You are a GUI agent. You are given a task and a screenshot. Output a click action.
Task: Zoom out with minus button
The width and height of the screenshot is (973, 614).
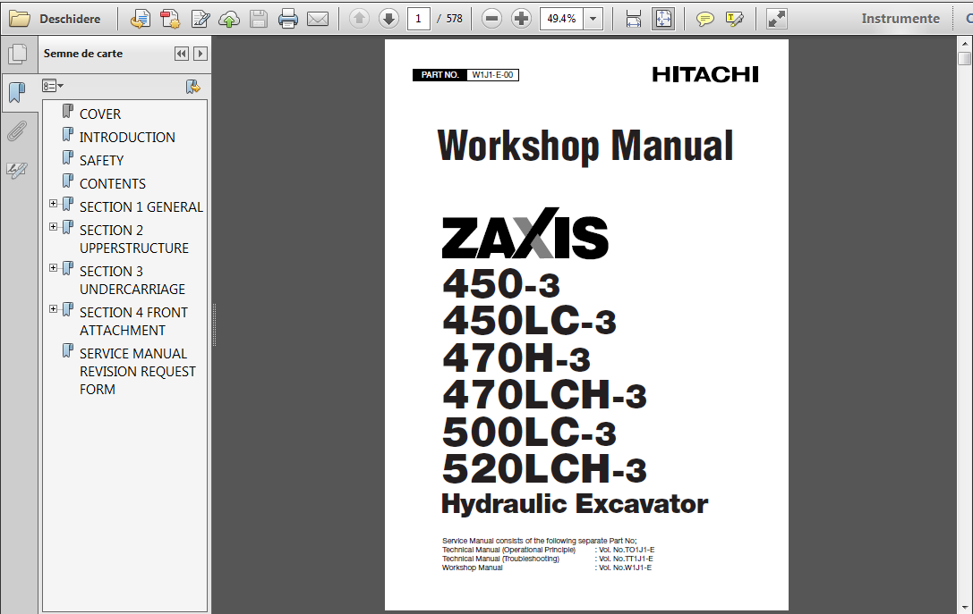(491, 19)
